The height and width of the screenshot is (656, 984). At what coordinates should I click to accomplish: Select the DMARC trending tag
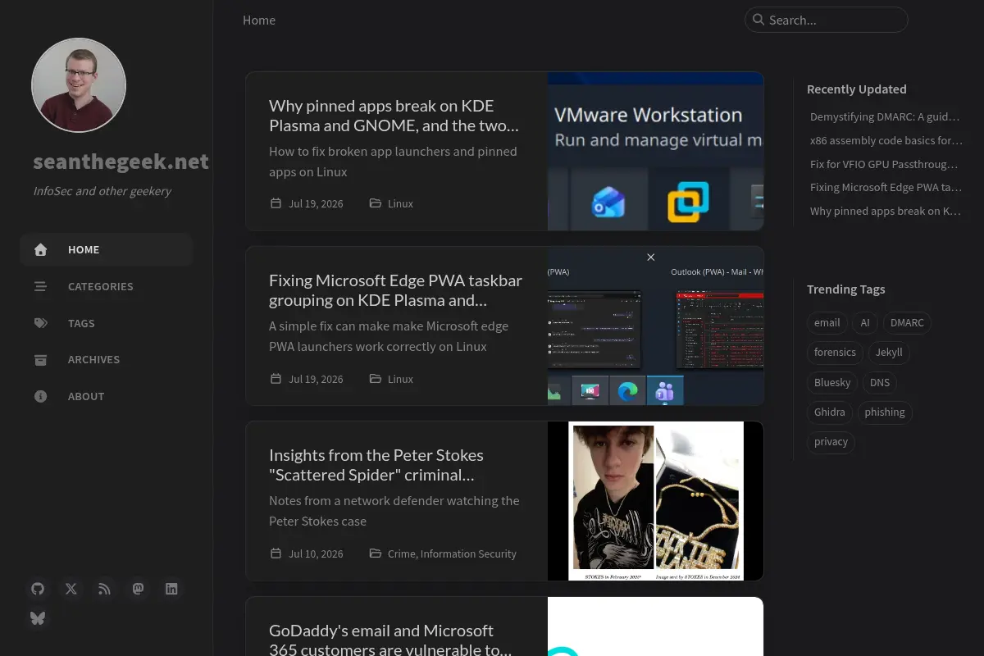click(907, 322)
